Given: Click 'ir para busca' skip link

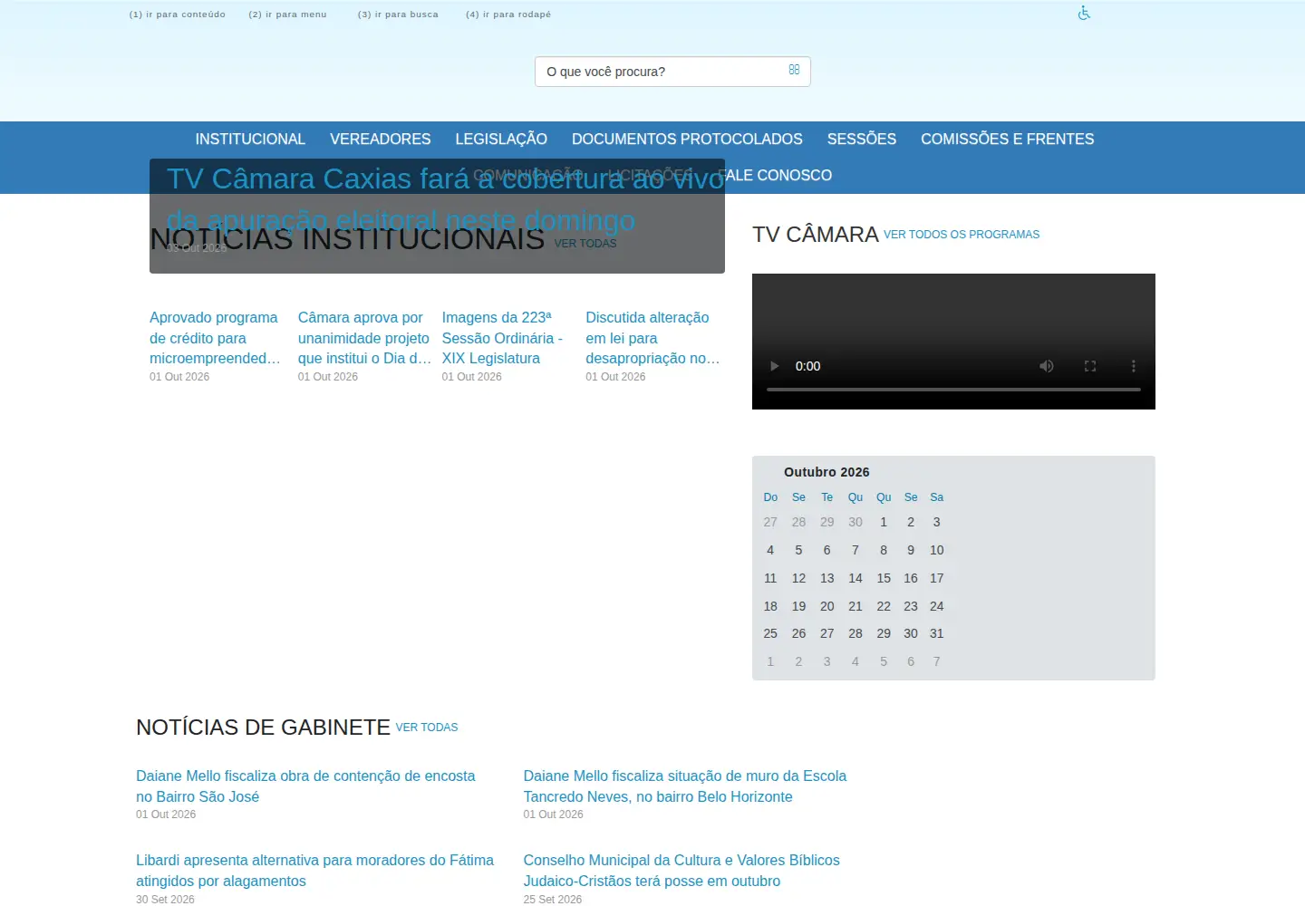Looking at the screenshot, I should pos(398,14).
